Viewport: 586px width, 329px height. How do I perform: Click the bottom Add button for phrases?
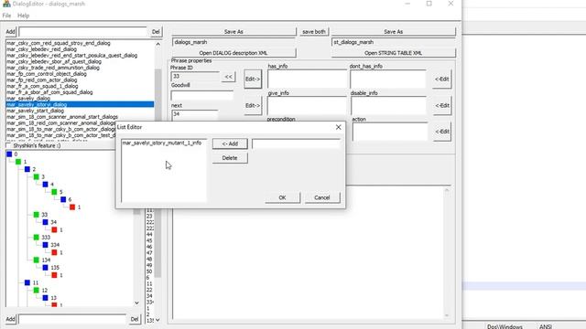pos(10,319)
